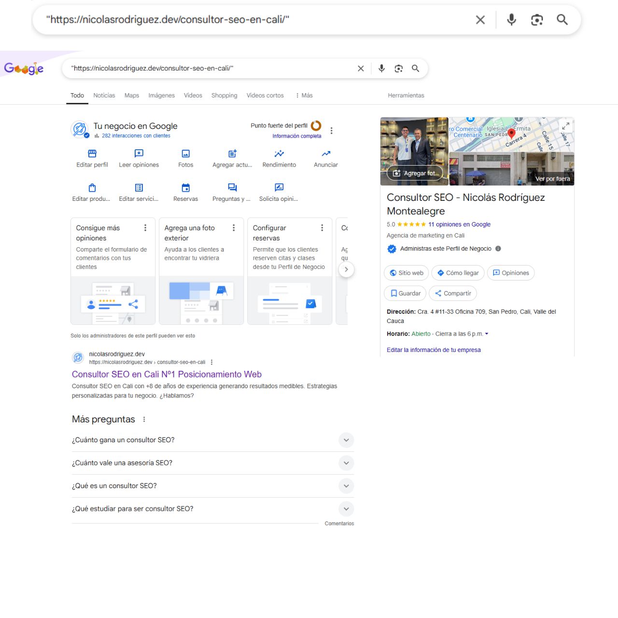Clear text in the Google results search field
618x618 pixels.
pos(361,69)
